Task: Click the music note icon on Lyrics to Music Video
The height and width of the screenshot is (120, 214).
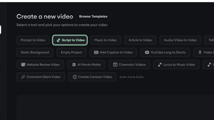Action: (x=160, y=65)
